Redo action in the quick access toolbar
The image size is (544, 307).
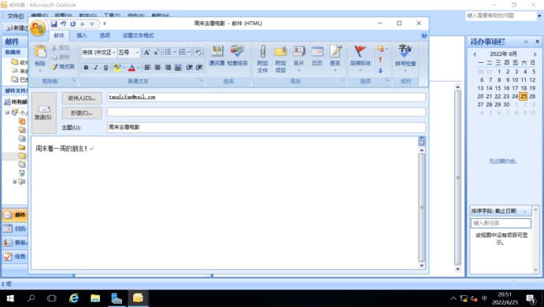pyautogui.click(x=73, y=24)
